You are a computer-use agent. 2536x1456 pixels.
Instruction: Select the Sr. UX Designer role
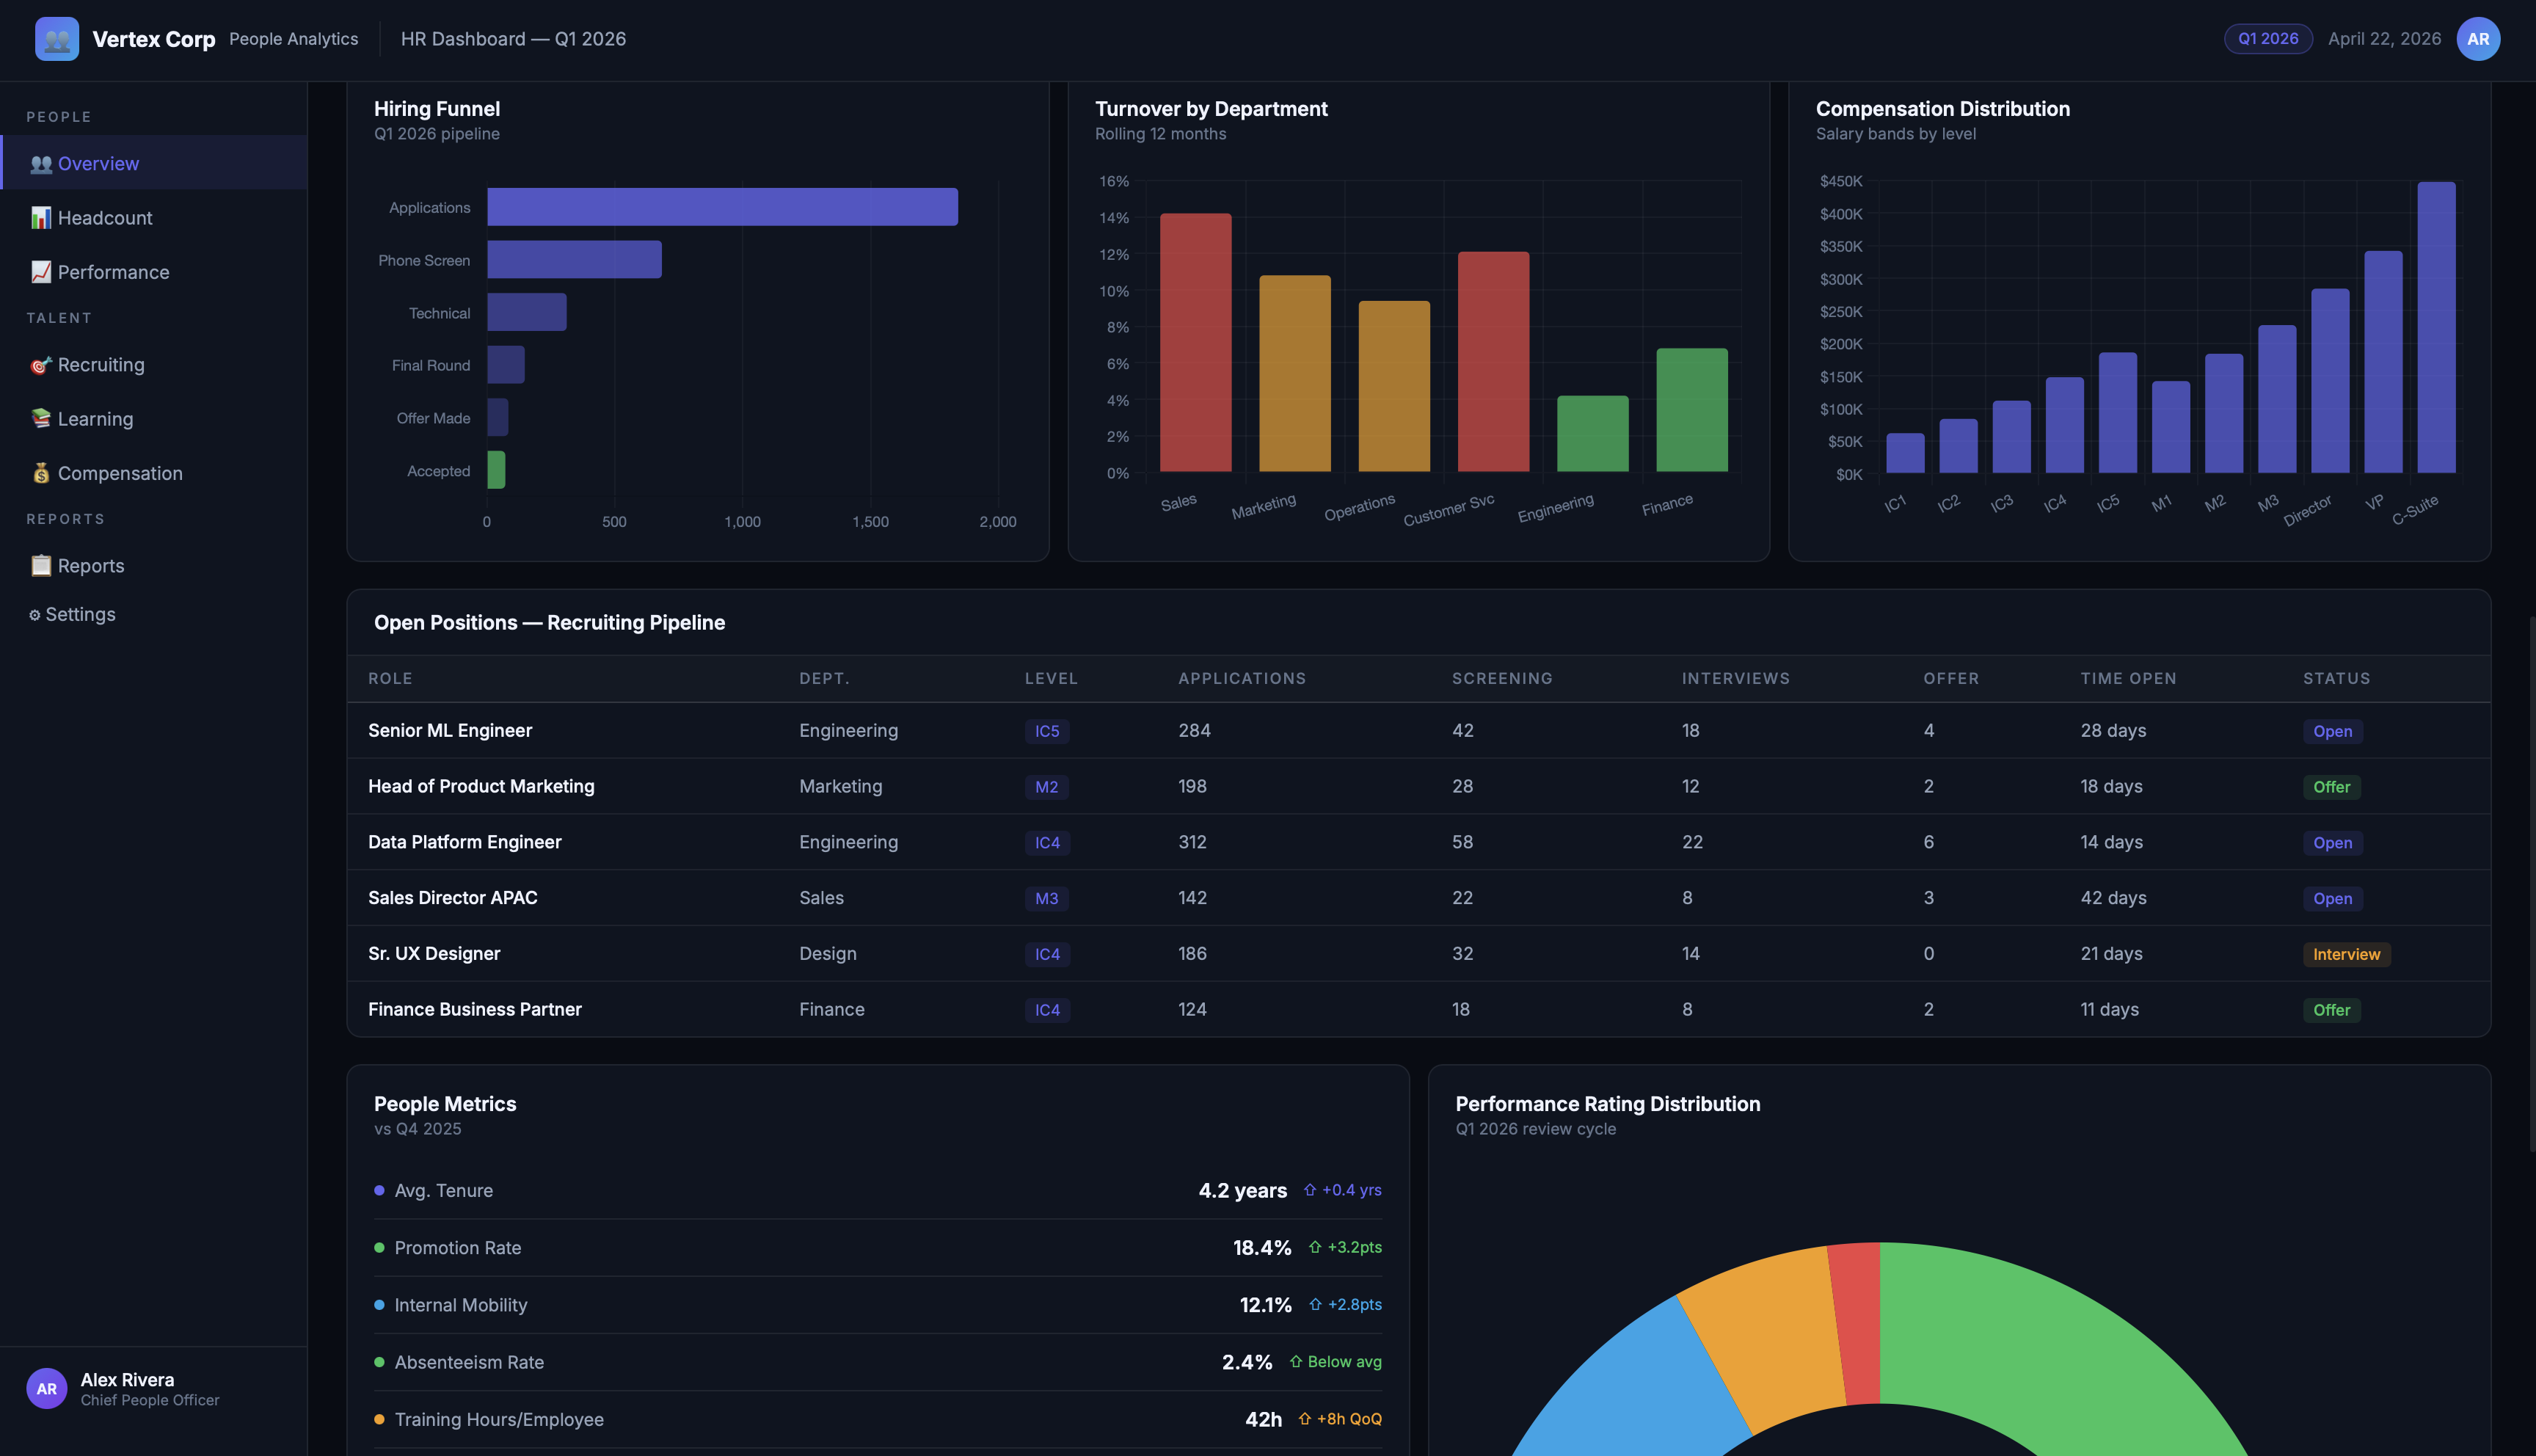pyautogui.click(x=434, y=954)
